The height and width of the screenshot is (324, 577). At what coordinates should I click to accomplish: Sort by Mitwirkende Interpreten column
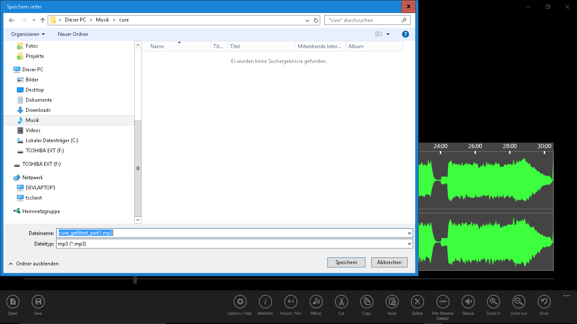tap(320, 46)
